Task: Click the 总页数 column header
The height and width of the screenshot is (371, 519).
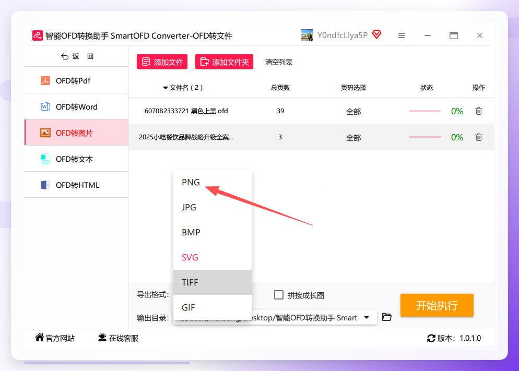Action: 280,88
